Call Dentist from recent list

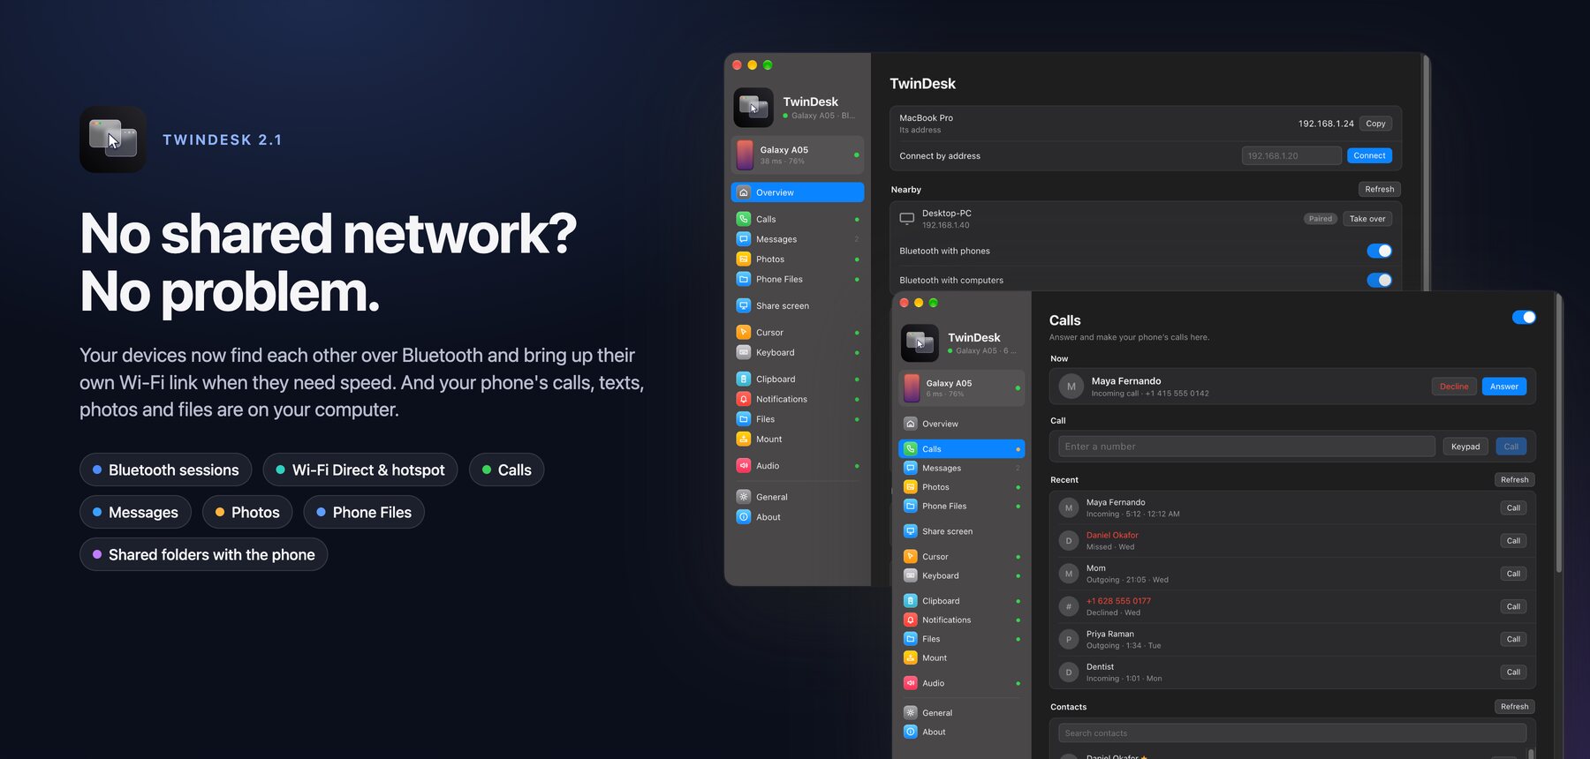(x=1513, y=673)
